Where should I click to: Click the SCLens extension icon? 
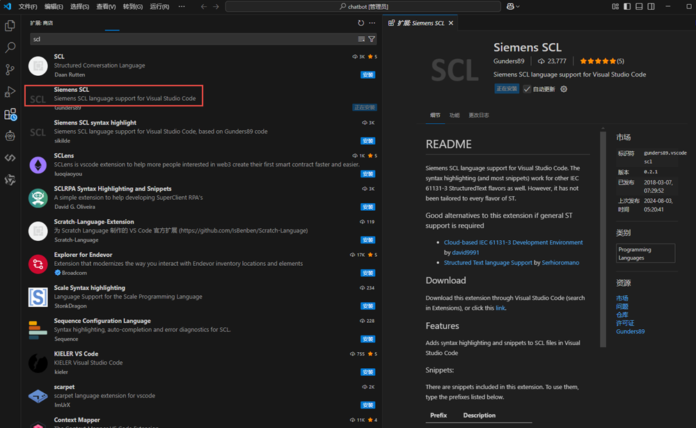coord(38,165)
